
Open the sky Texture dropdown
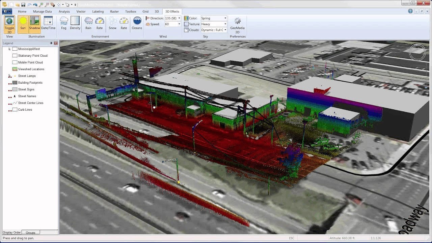pos(225,24)
